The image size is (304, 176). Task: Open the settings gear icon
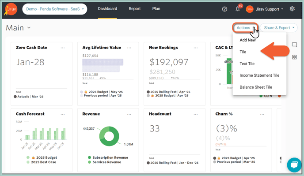click(x=292, y=9)
